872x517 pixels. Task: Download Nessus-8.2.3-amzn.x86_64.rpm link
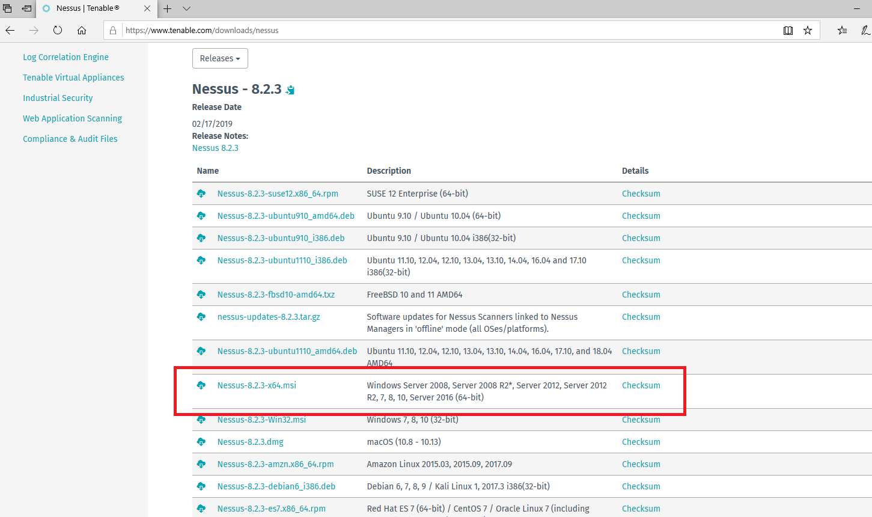tap(276, 464)
